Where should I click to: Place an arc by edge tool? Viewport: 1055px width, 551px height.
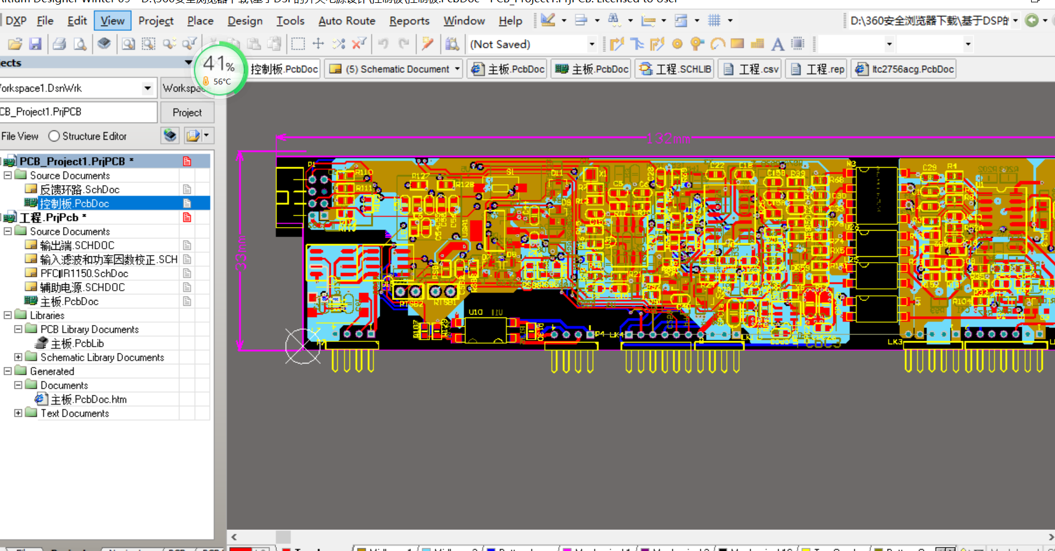[x=717, y=44]
